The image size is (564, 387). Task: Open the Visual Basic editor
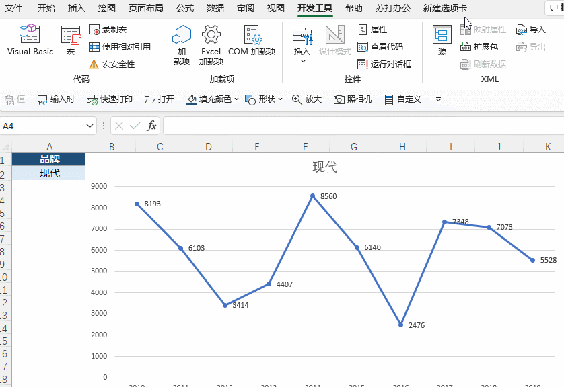pos(30,40)
